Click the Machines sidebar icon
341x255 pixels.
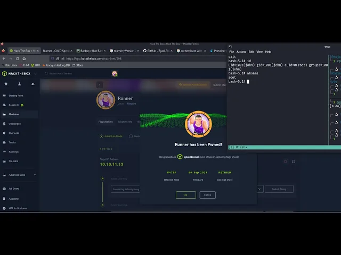point(4,114)
